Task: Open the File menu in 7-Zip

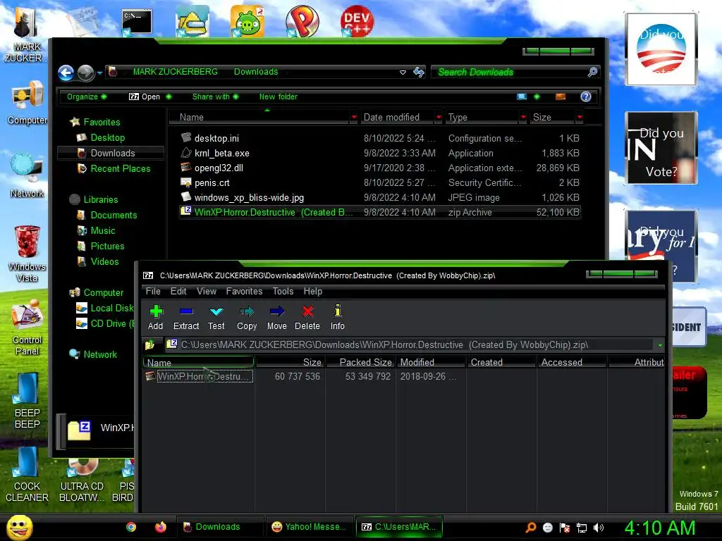Action: 153,291
